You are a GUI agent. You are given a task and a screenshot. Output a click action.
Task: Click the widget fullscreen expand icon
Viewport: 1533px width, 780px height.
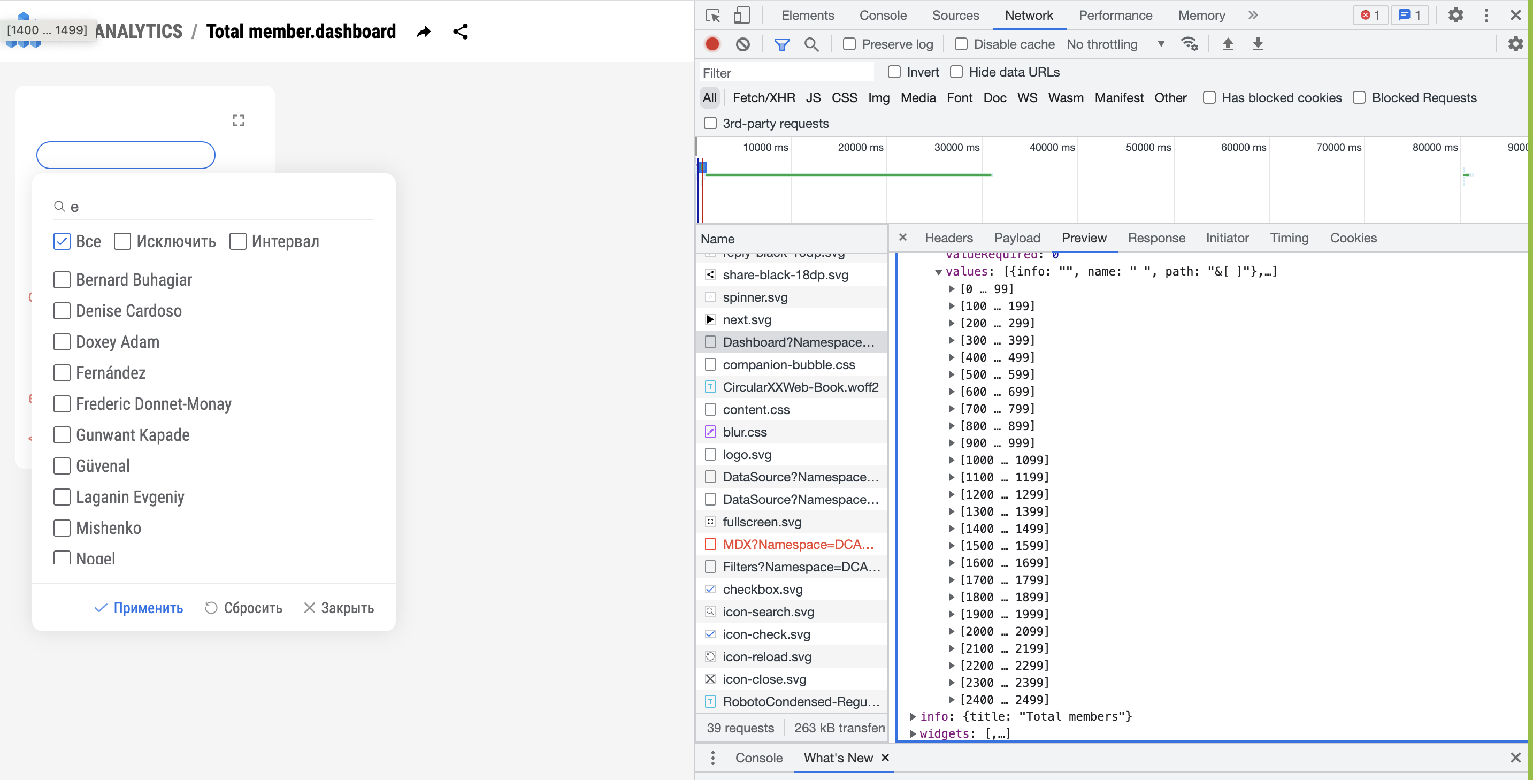pyautogui.click(x=239, y=121)
